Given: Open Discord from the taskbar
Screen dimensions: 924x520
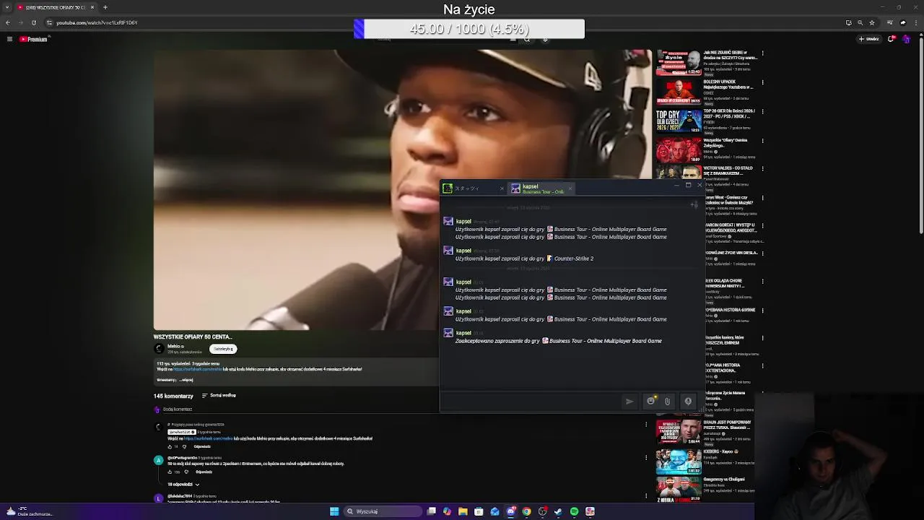Looking at the screenshot, I should tap(510, 511).
